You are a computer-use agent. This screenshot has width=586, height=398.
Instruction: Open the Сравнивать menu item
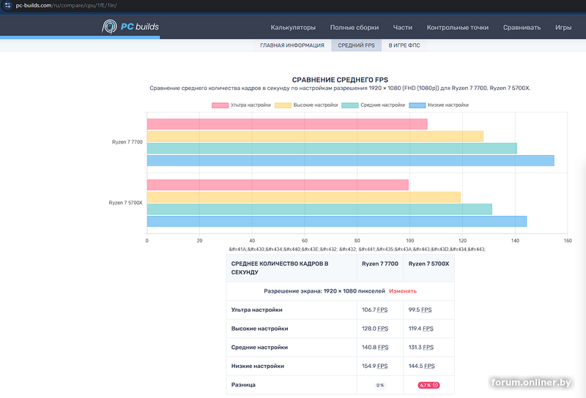[522, 28]
